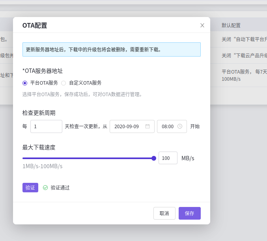
Task: Click the 1MB/s-100MB/s range hint text
Action: click(43, 166)
